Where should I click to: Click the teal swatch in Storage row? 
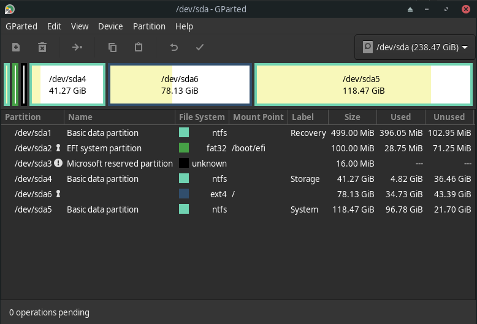coord(184,178)
